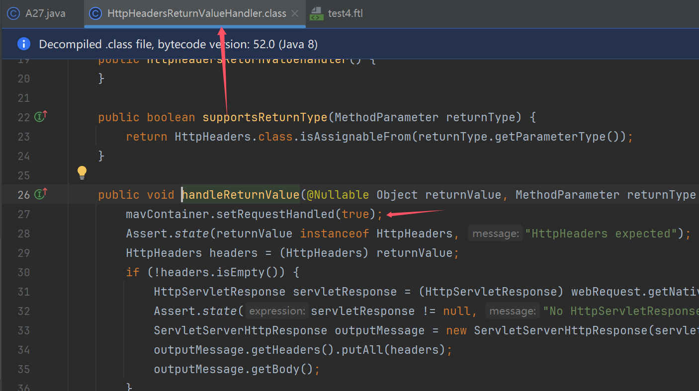The height and width of the screenshot is (391, 699).
Task: Click line number 23 in the gutter
Action: coord(24,137)
